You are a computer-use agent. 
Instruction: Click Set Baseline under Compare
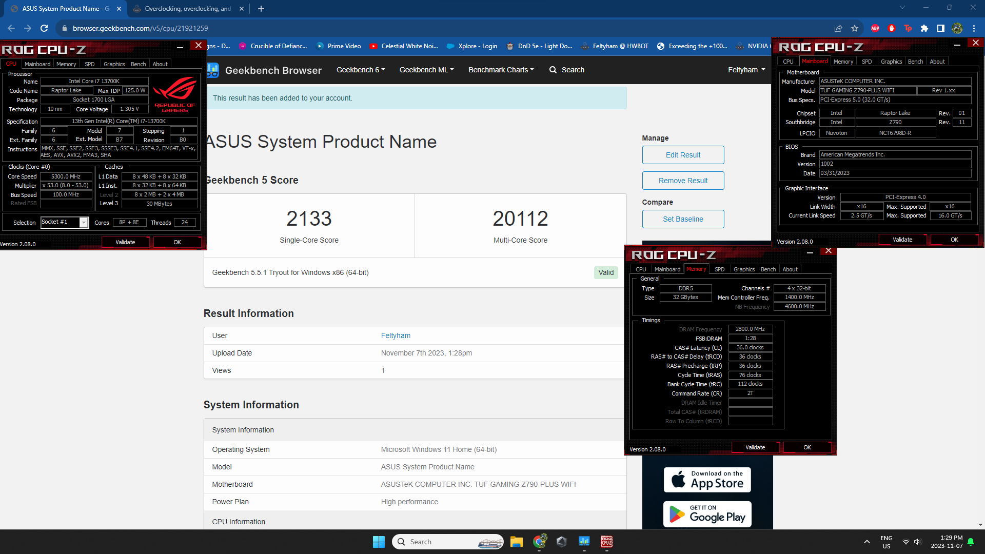point(683,219)
